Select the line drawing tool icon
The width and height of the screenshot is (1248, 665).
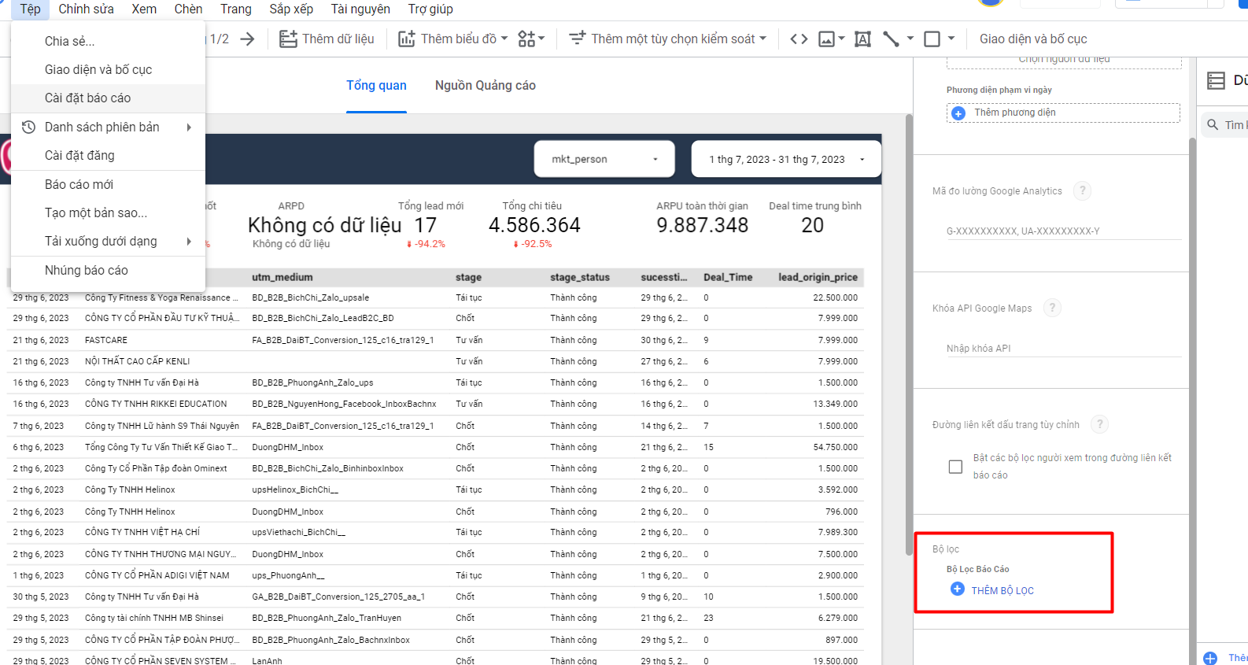[891, 39]
